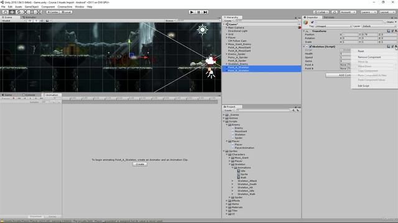Open the Create button in Project panel

click(228, 110)
